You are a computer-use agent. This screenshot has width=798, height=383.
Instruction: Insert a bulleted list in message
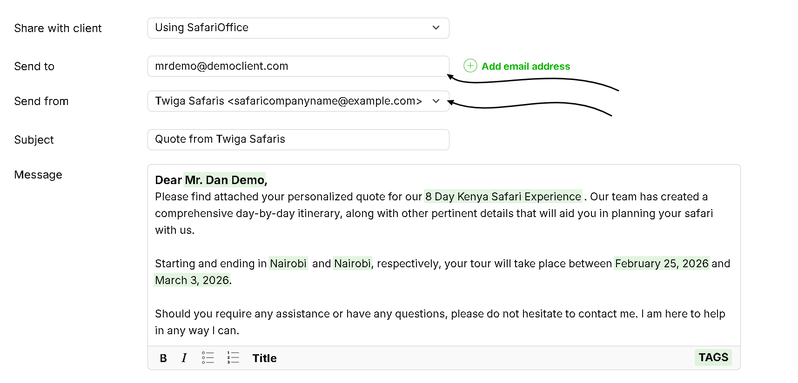[208, 357]
